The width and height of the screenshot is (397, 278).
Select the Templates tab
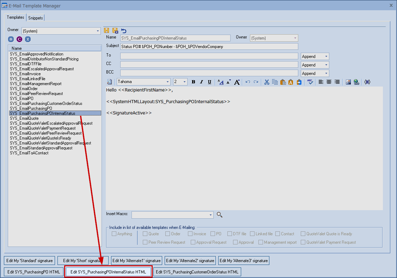pos(16,17)
